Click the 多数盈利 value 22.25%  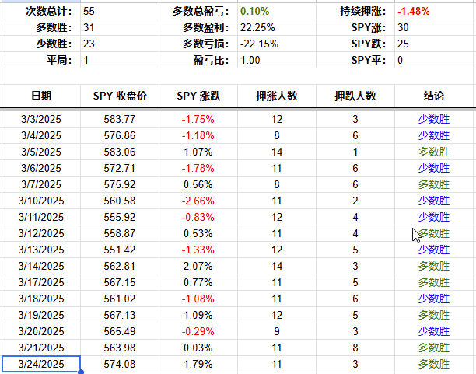coord(255,27)
